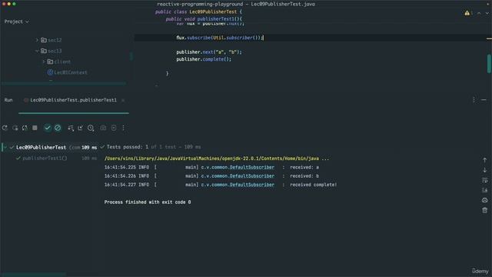
Task: Open DefaultSubscriber link on received: a line
Action: [238, 168]
